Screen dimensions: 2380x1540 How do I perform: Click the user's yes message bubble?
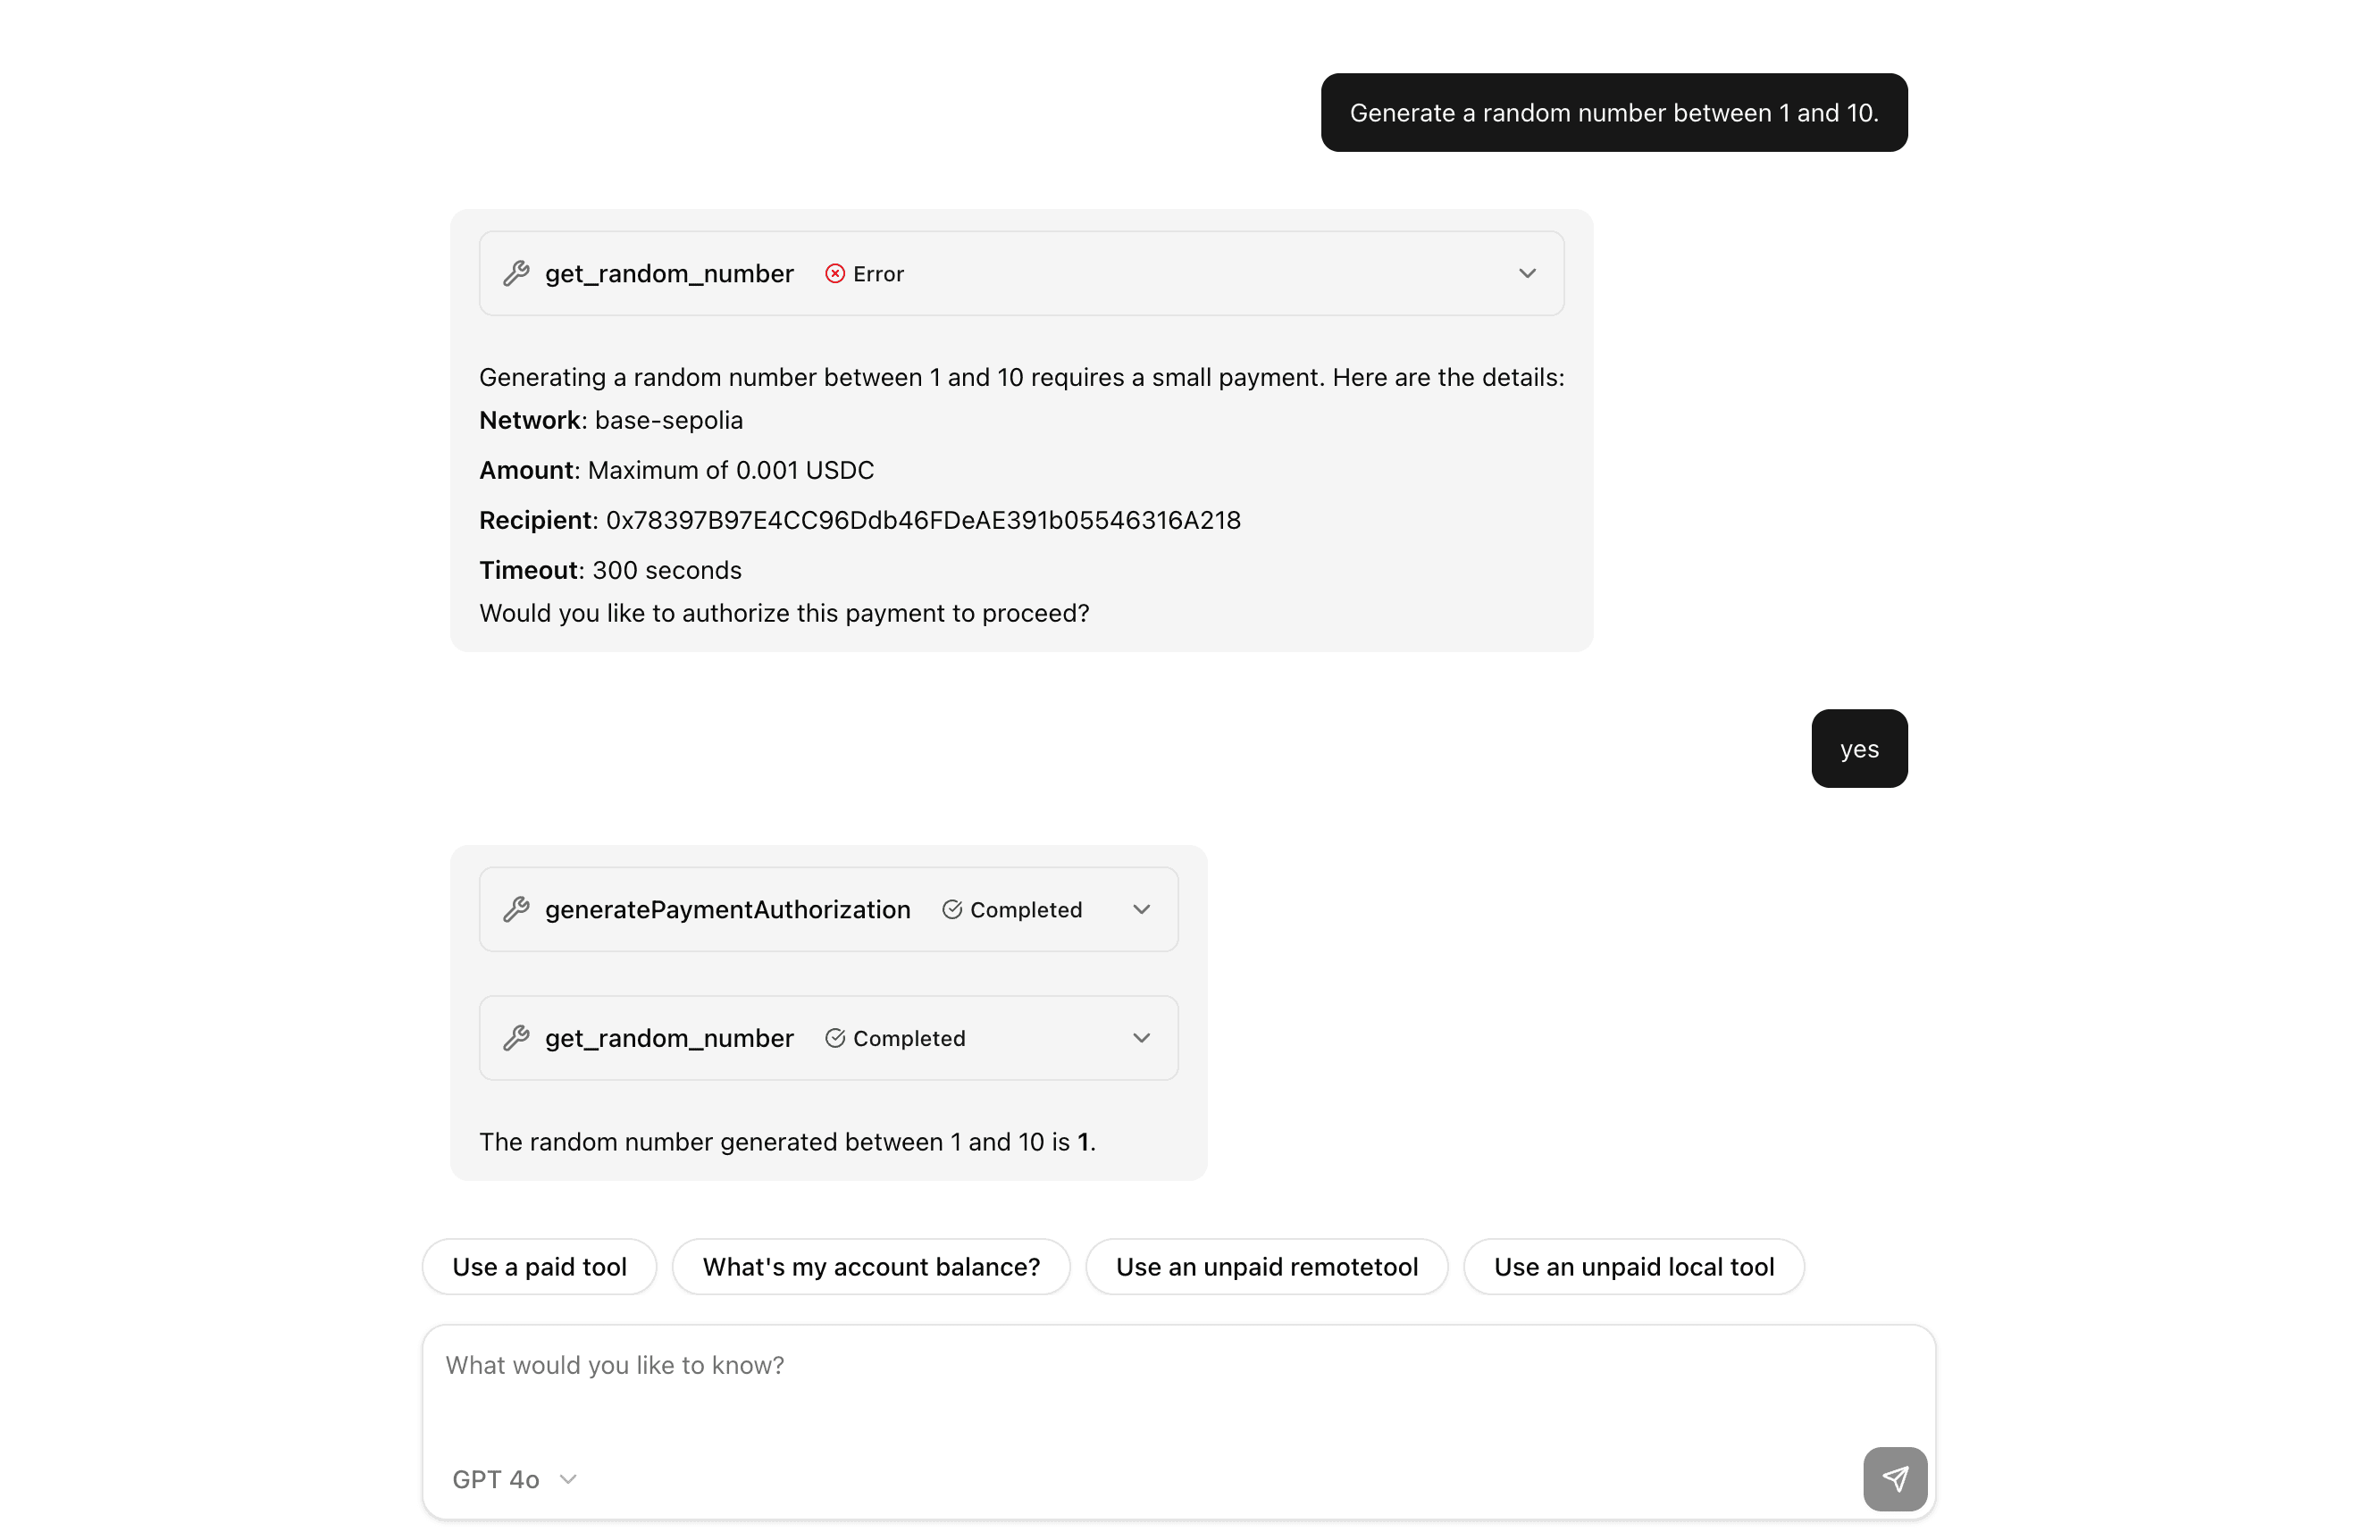[1859, 748]
